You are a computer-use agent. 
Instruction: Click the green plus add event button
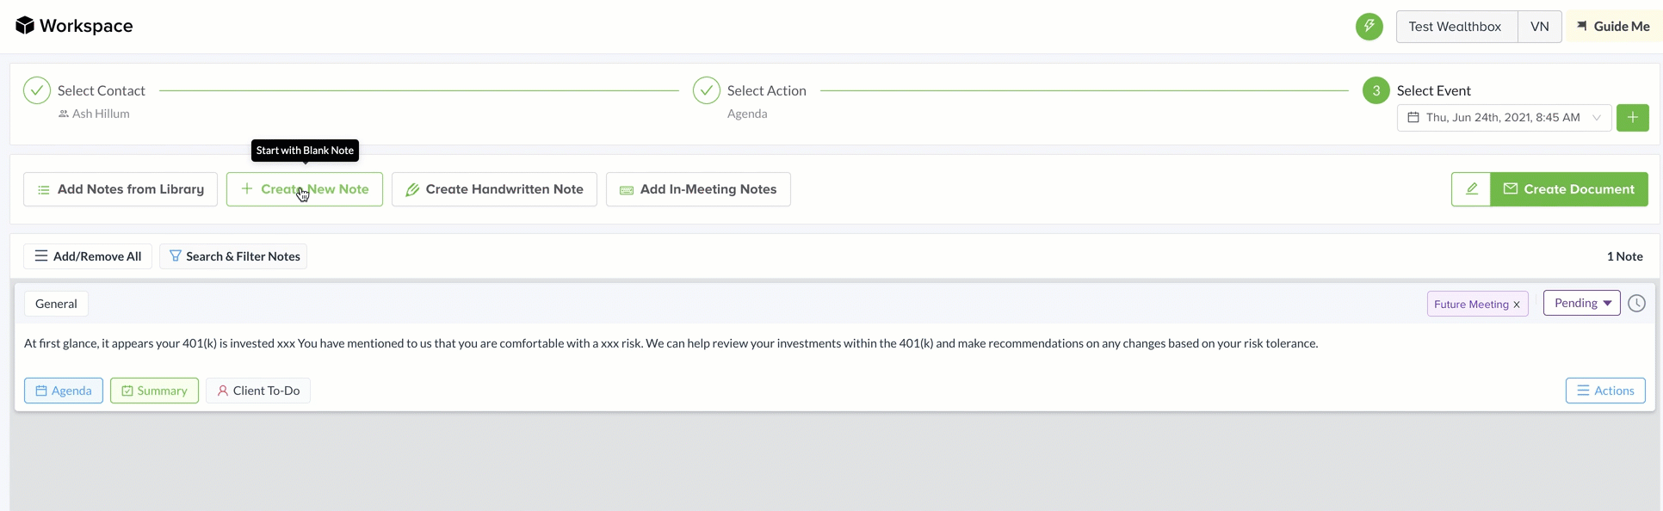[x=1632, y=118]
